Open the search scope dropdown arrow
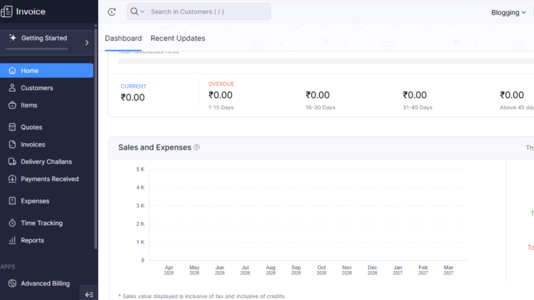 coord(142,11)
